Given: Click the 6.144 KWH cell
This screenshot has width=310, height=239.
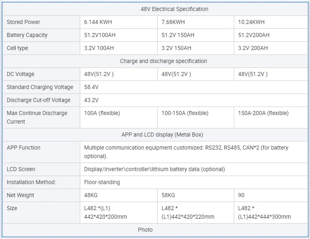Looking at the screenshot, I should point(98,22).
